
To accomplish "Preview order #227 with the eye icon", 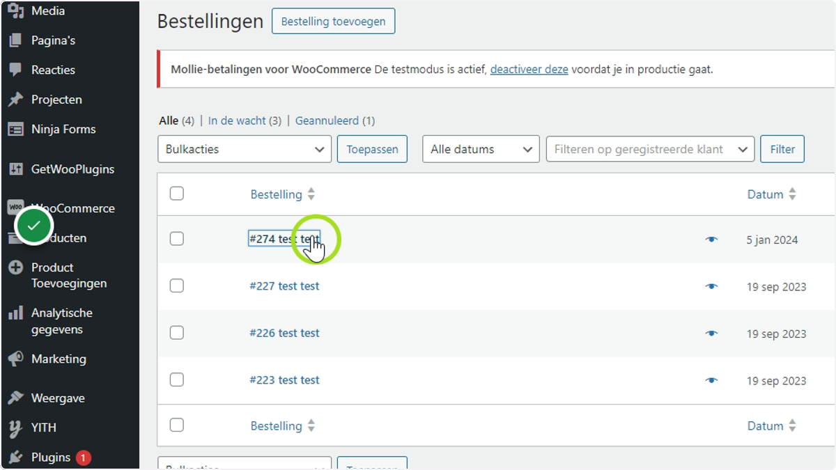I will [711, 286].
